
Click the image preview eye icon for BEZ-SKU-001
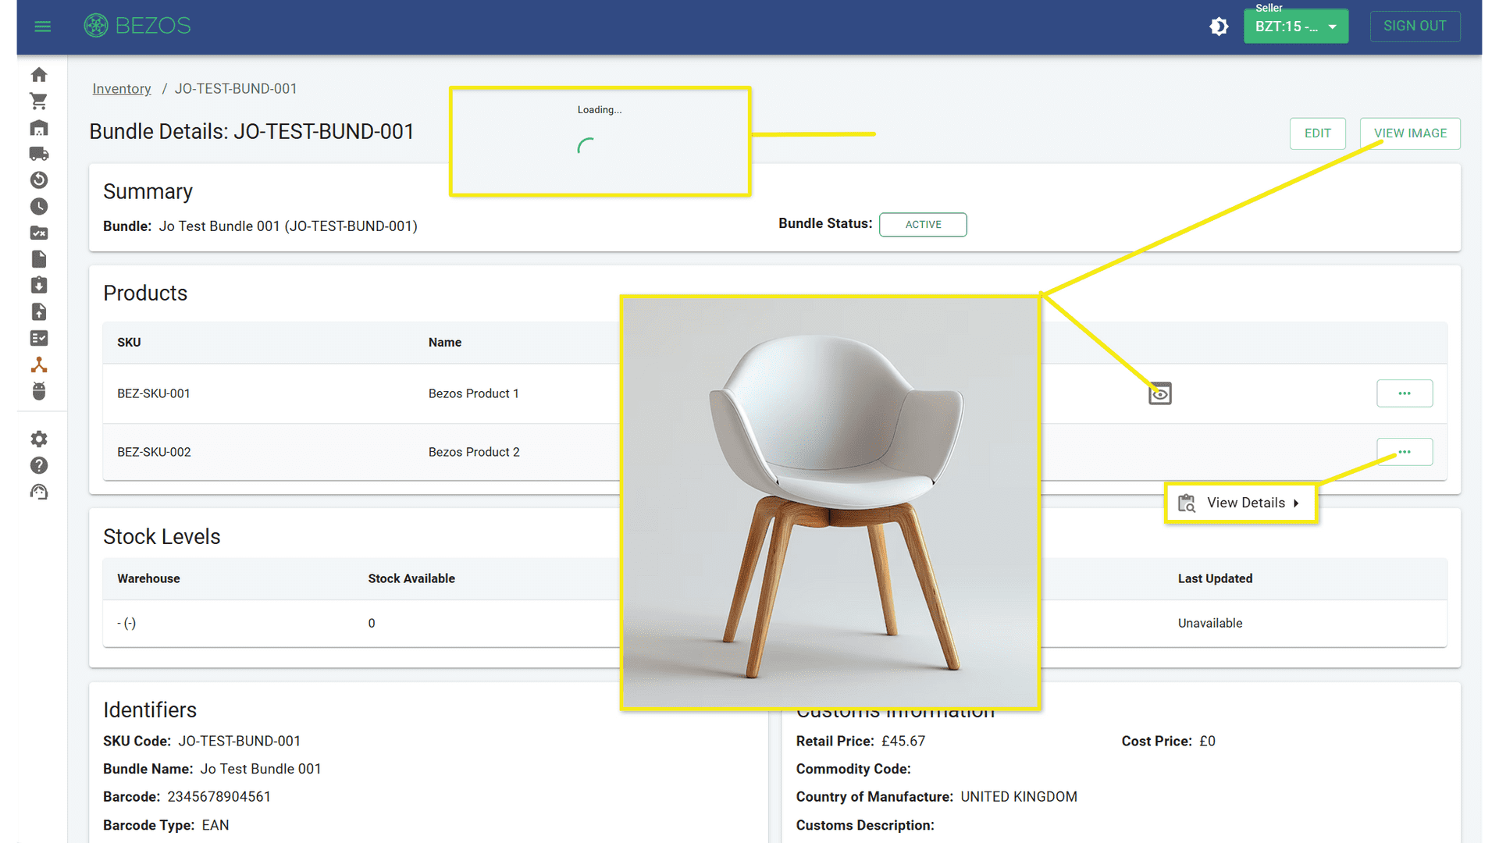coord(1159,392)
